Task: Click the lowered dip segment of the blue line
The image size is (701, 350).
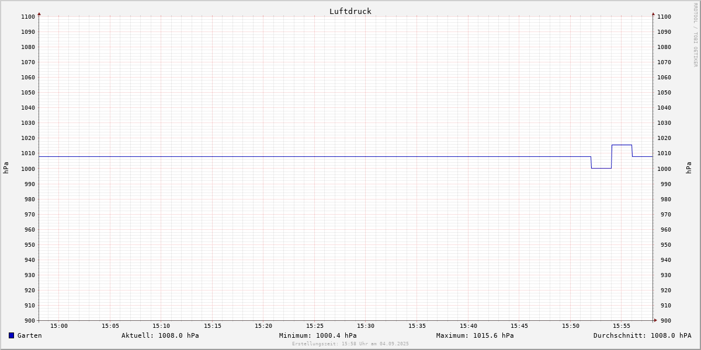Action: (601, 168)
